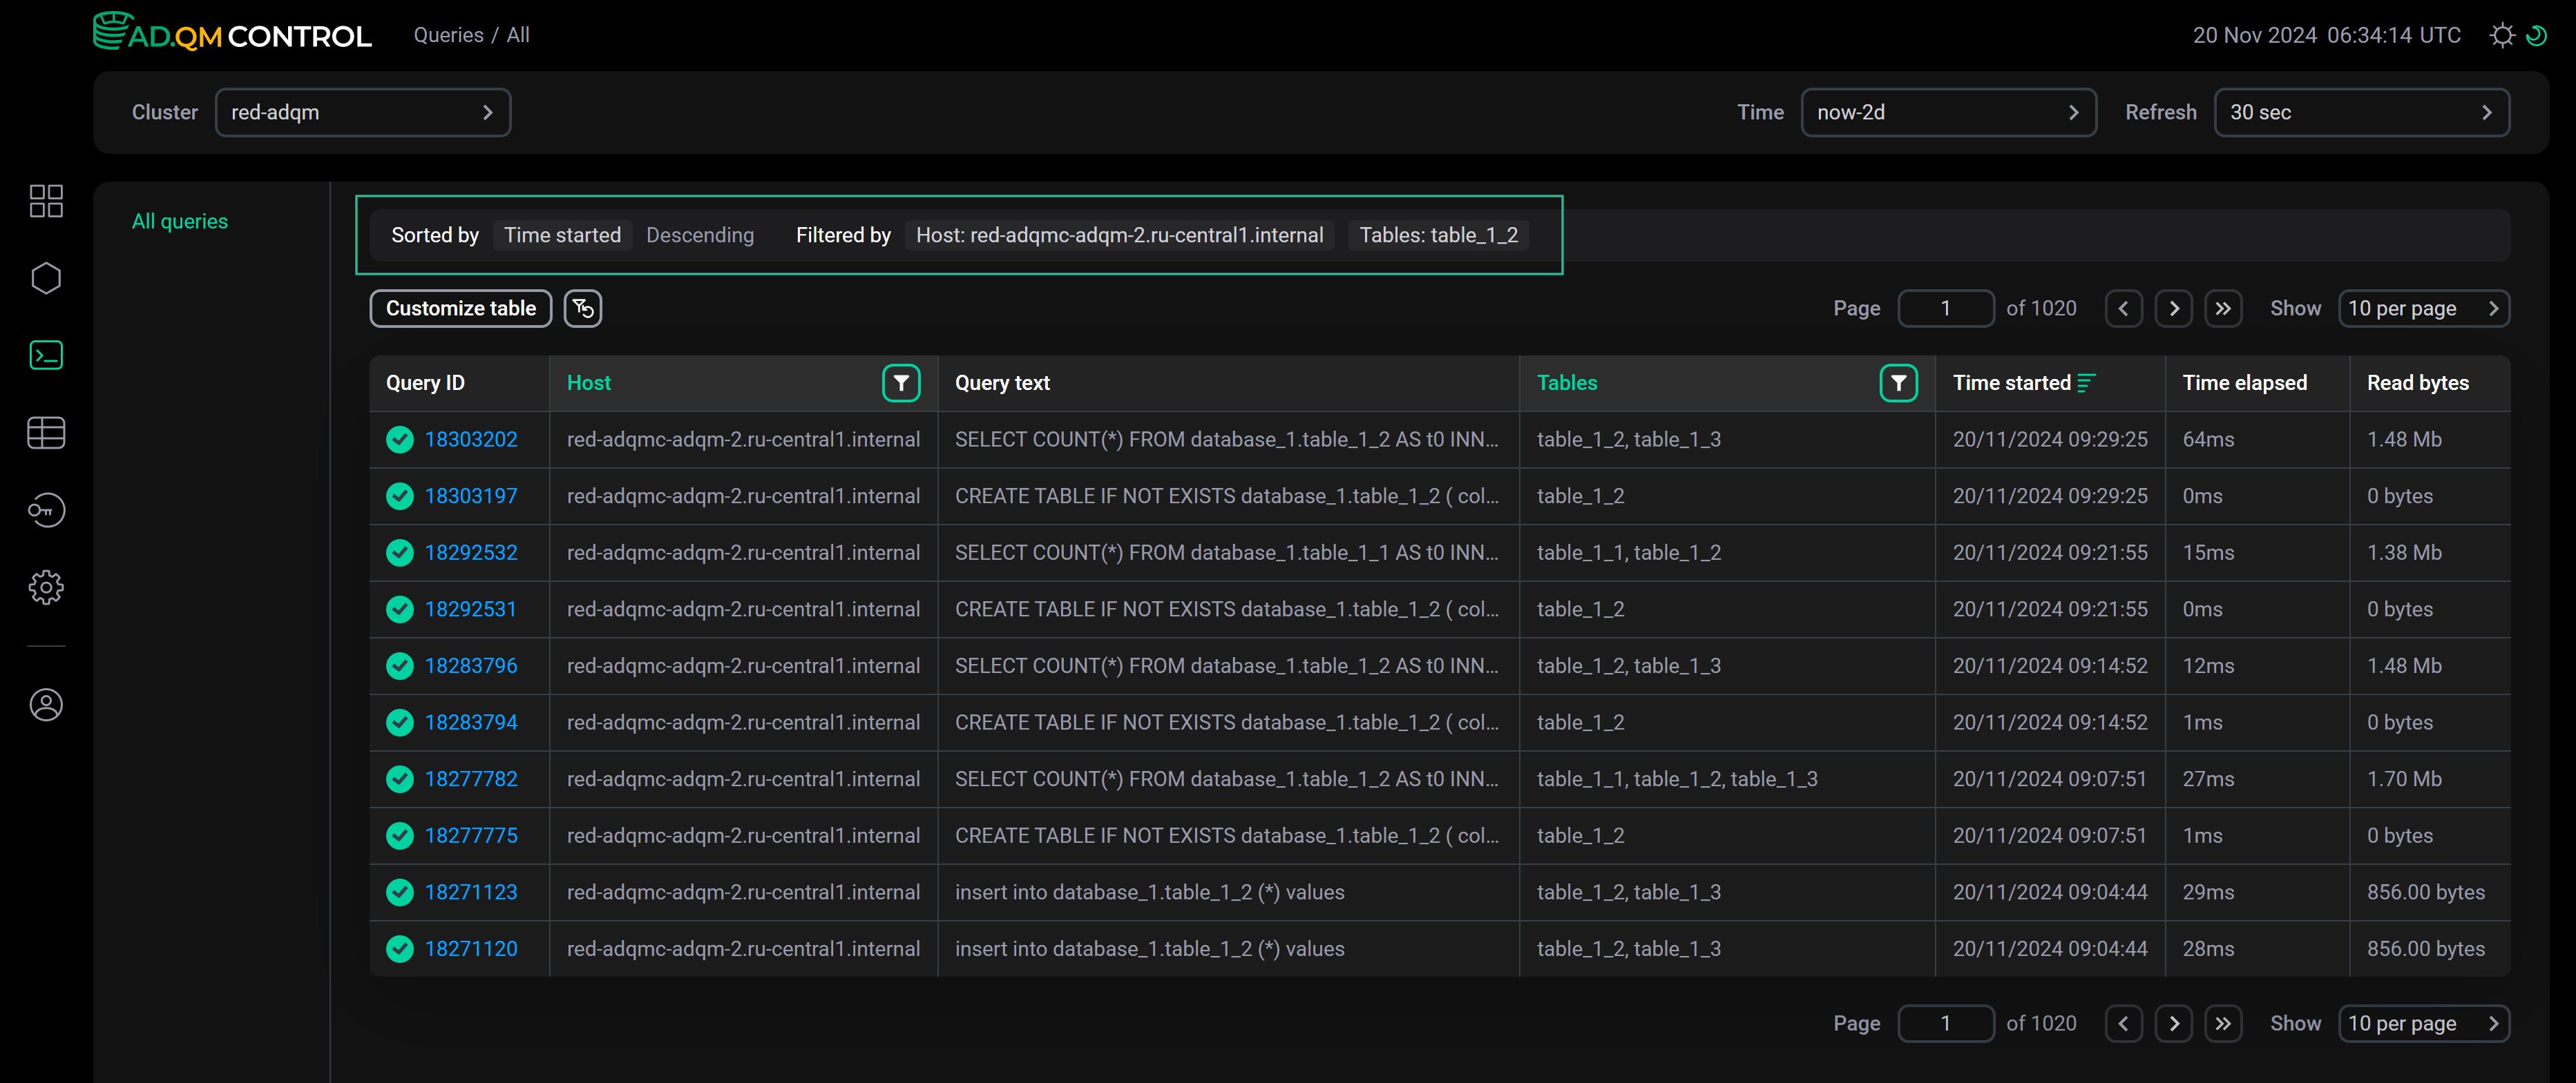The image size is (2576, 1083).
Task: Select the Queries terminal icon in sidebar
Action: (x=46, y=355)
